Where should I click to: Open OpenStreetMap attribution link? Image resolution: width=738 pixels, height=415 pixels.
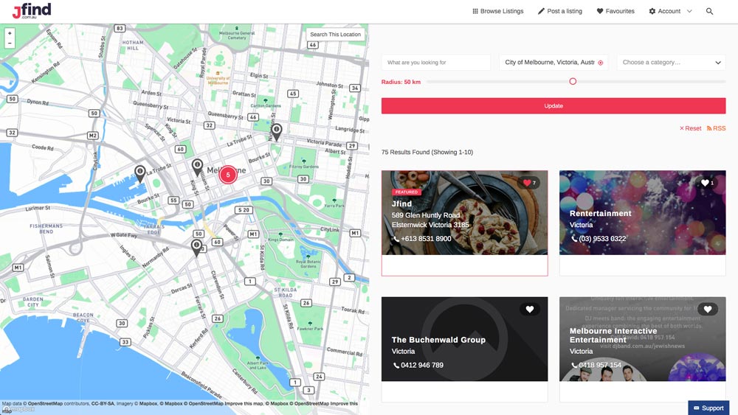tap(45, 403)
